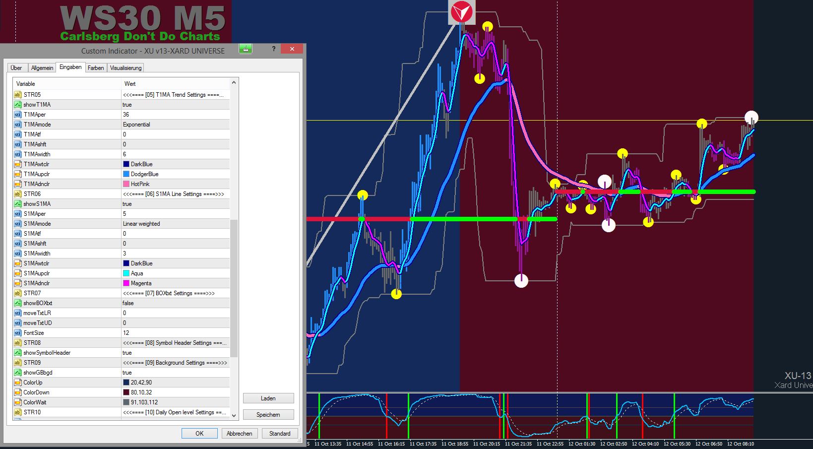
Task: Click the Laden button
Action: pyautogui.click(x=268, y=398)
